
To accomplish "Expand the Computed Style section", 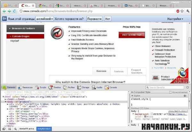I will pos(132,92).
